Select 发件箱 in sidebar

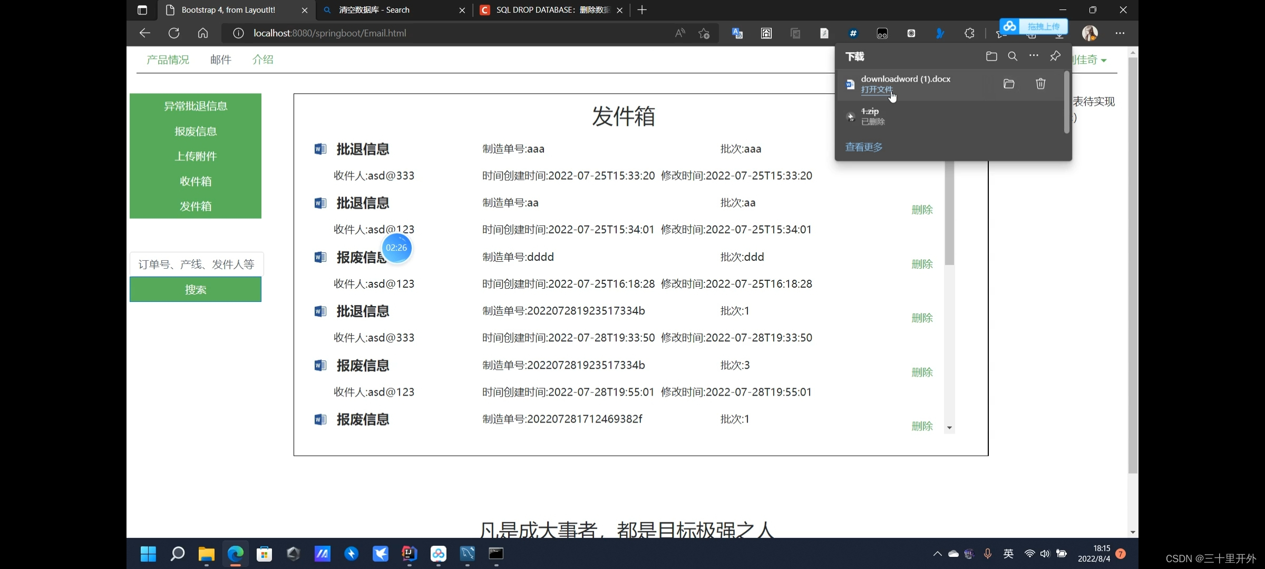(196, 206)
